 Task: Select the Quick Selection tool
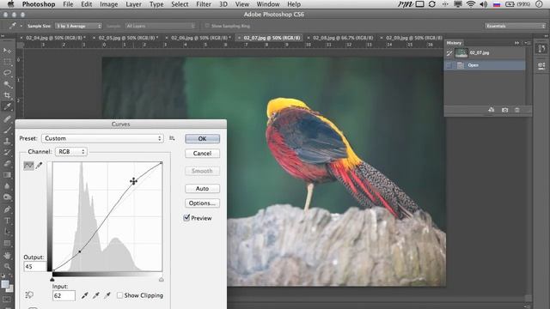click(7, 84)
